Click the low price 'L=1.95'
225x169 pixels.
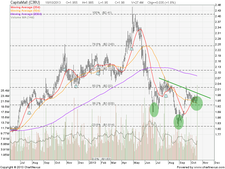pos(103,3)
